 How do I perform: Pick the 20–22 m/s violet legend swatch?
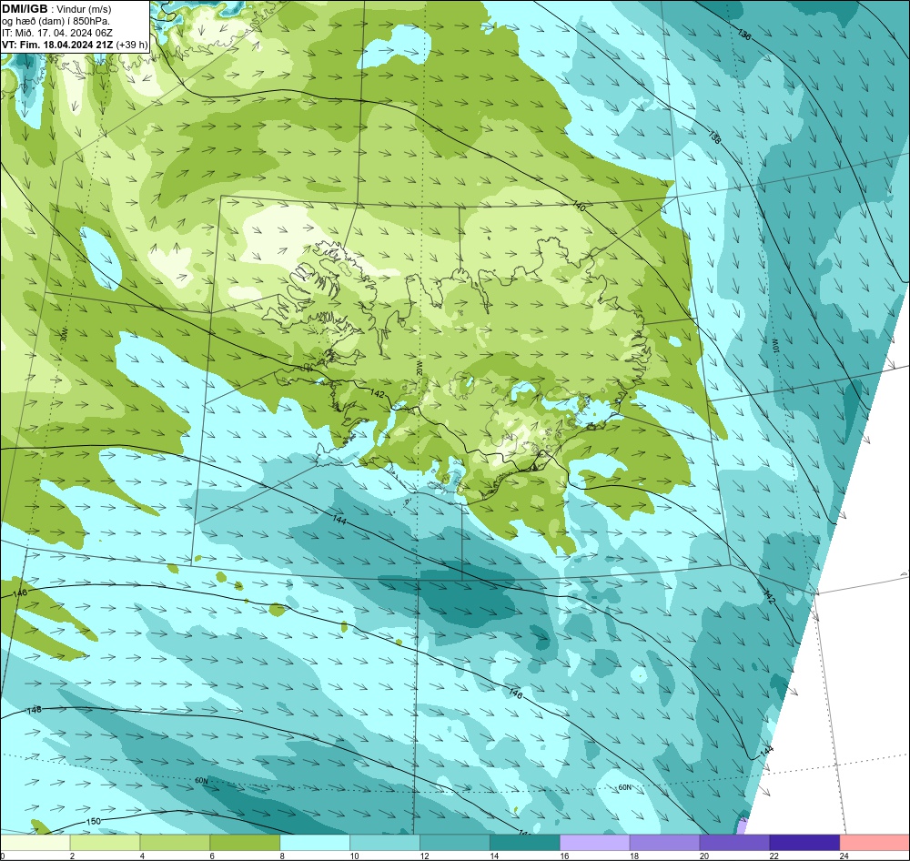(x=734, y=843)
